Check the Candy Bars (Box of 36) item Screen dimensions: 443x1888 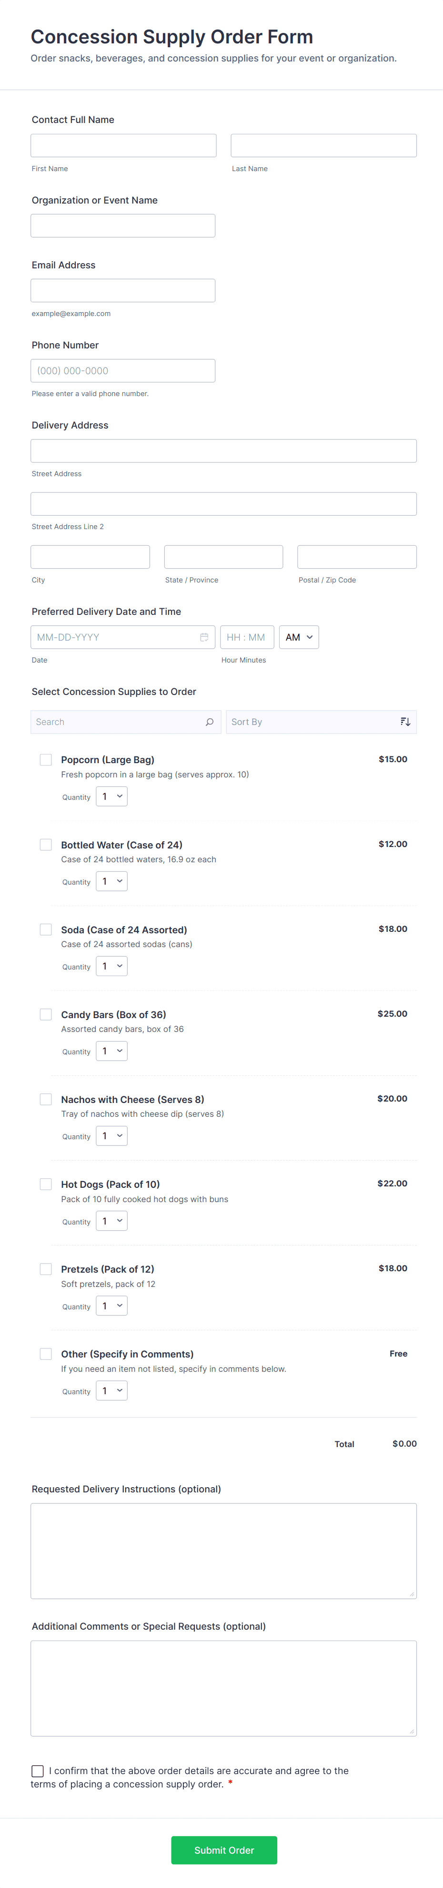46,1014
